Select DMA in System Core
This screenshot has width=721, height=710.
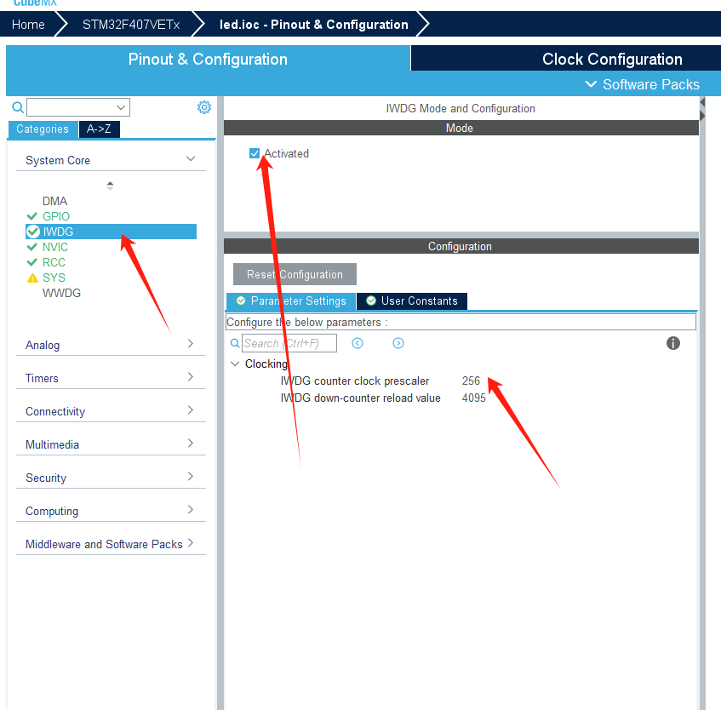pyautogui.click(x=54, y=201)
